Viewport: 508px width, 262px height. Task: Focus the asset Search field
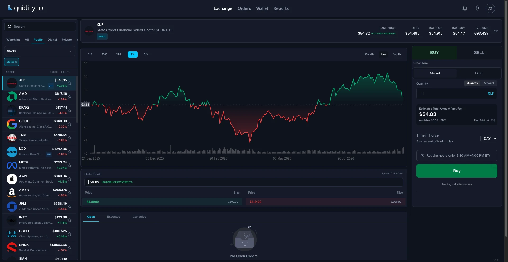pyautogui.click(x=40, y=27)
